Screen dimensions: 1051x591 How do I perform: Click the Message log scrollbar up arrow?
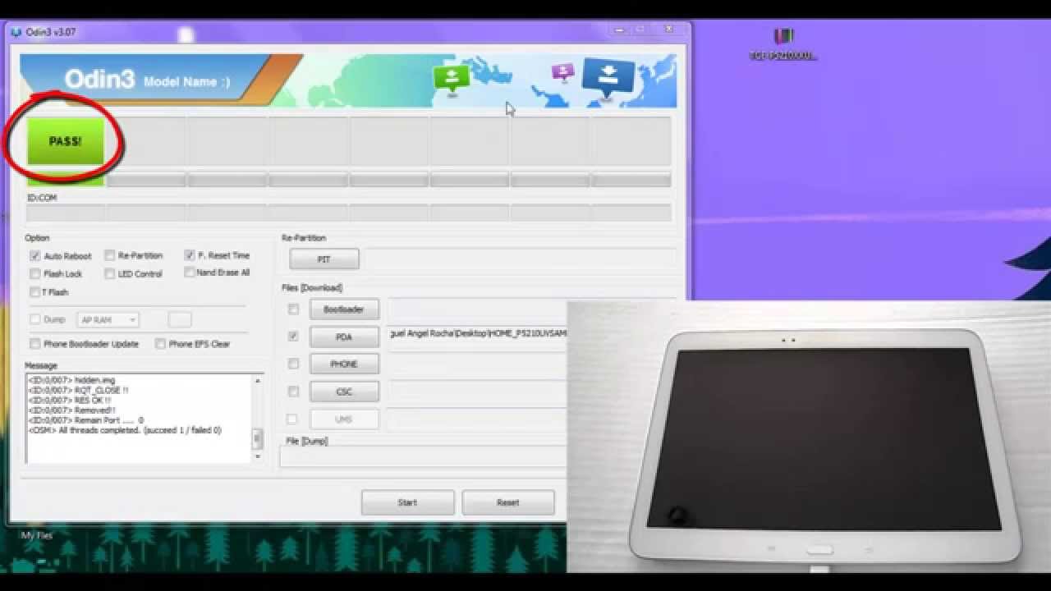coord(257,380)
